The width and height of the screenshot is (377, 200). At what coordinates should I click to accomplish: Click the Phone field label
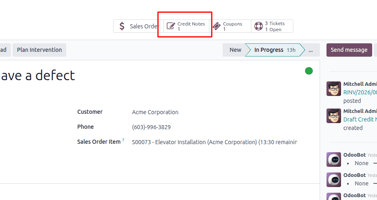85,127
